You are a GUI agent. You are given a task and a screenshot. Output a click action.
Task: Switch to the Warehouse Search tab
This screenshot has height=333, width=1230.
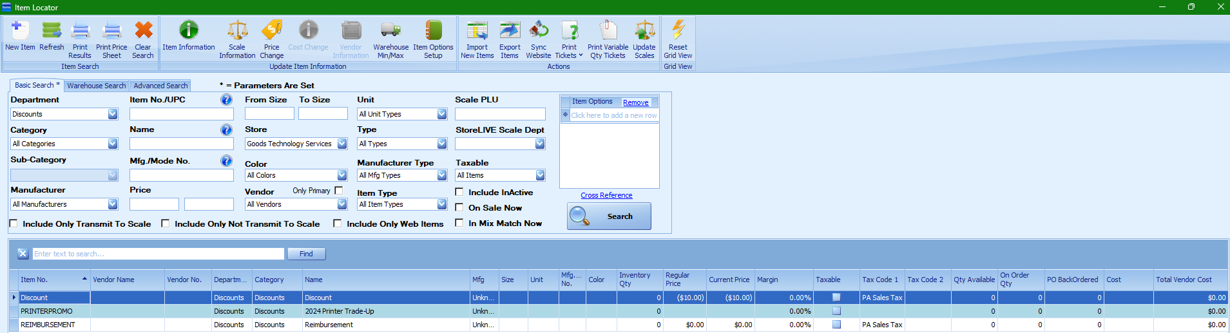(97, 86)
